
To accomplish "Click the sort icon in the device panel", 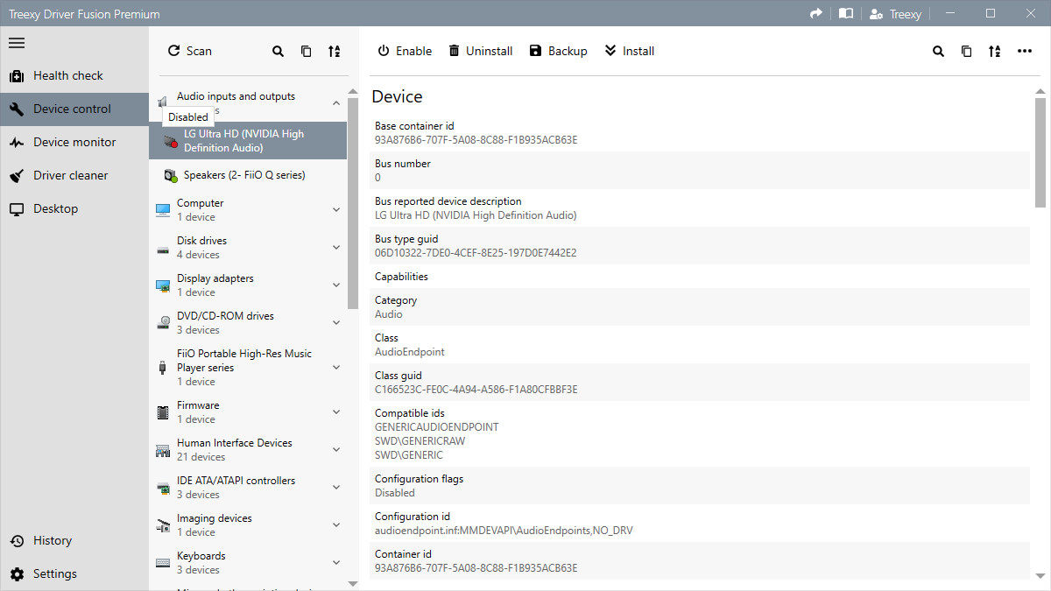I will pos(334,51).
